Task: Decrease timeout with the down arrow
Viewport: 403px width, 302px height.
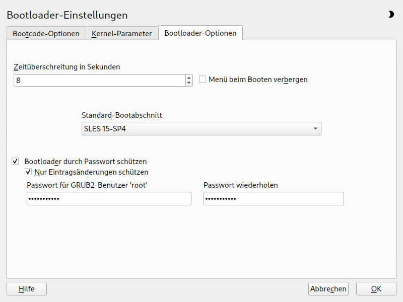Action: click(x=189, y=83)
